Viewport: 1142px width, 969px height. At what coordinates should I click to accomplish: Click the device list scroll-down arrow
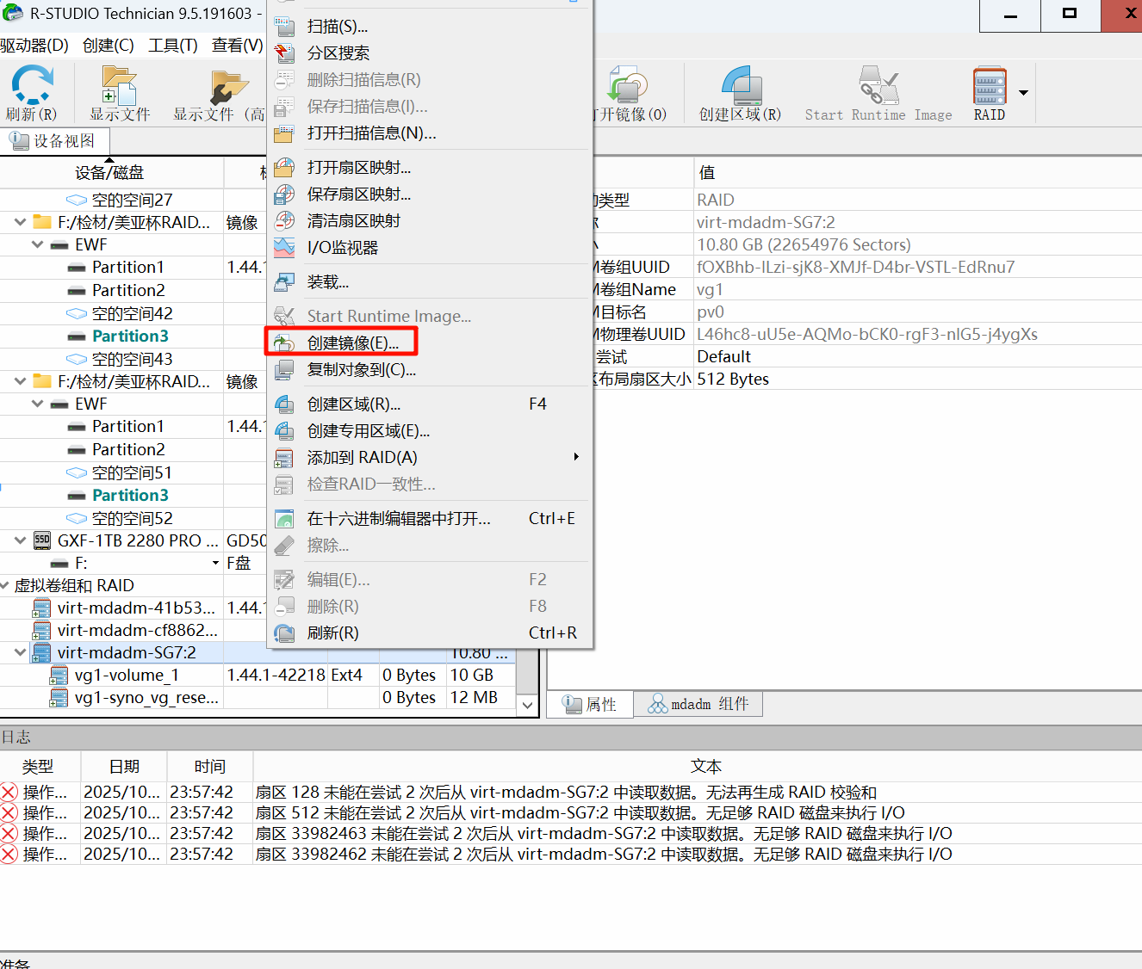(527, 705)
